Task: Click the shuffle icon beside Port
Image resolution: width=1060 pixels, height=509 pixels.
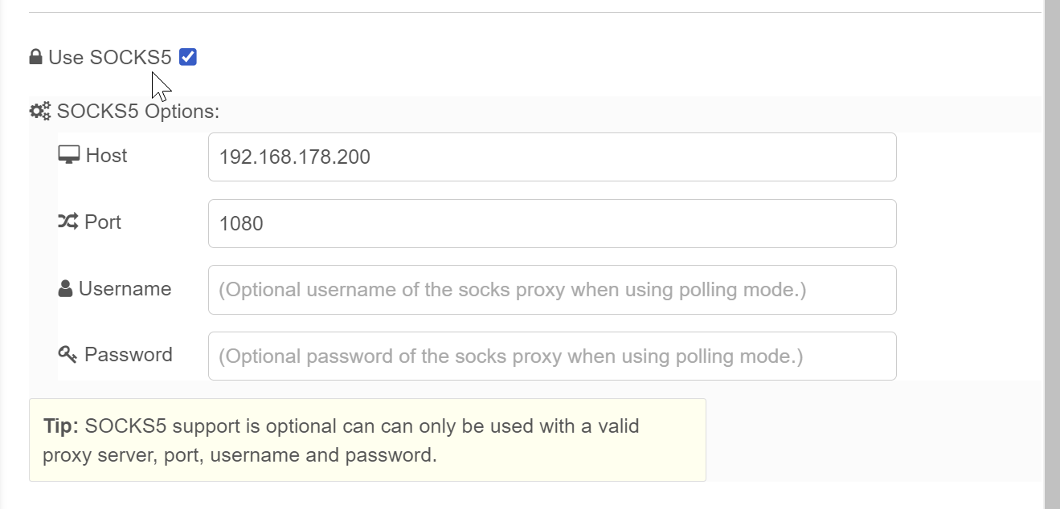Action: (68, 222)
